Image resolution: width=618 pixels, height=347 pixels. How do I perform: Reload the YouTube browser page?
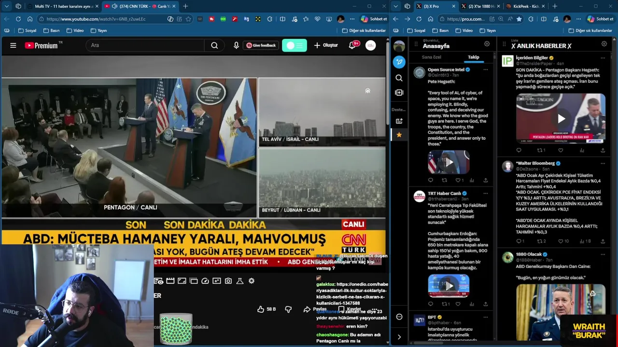pyautogui.click(x=18, y=19)
